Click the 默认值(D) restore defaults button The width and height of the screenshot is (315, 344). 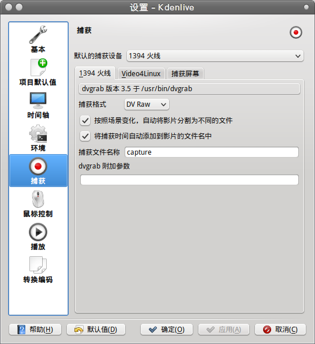pos(96,330)
